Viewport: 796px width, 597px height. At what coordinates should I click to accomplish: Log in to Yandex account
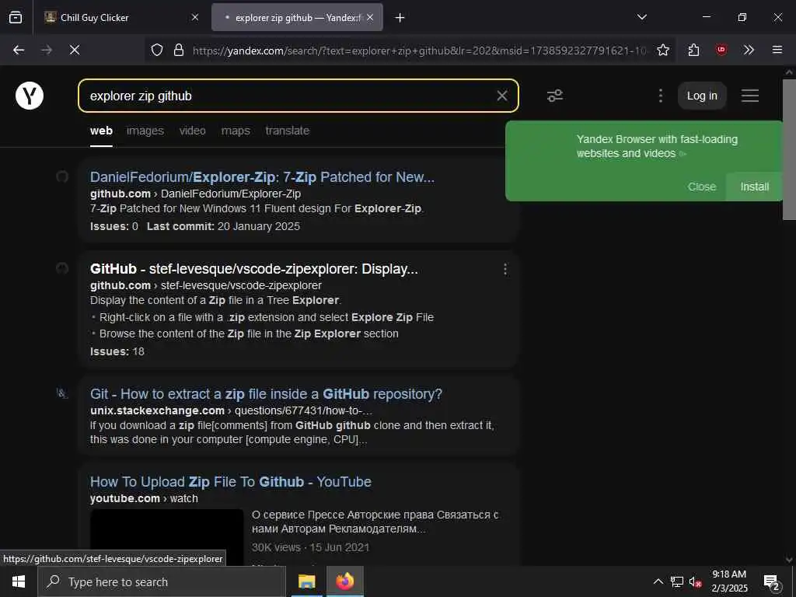702,96
